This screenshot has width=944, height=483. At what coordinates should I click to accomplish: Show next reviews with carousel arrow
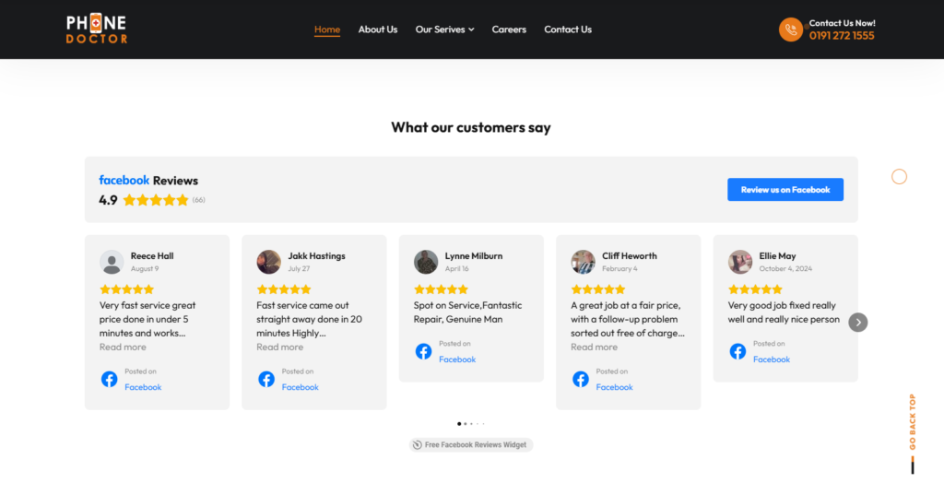click(x=857, y=322)
